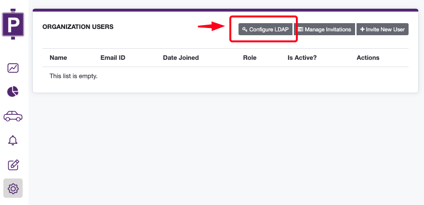This screenshot has height=205, width=424.
Task: Select the edit pencil sidebar icon
Action: (x=13, y=165)
